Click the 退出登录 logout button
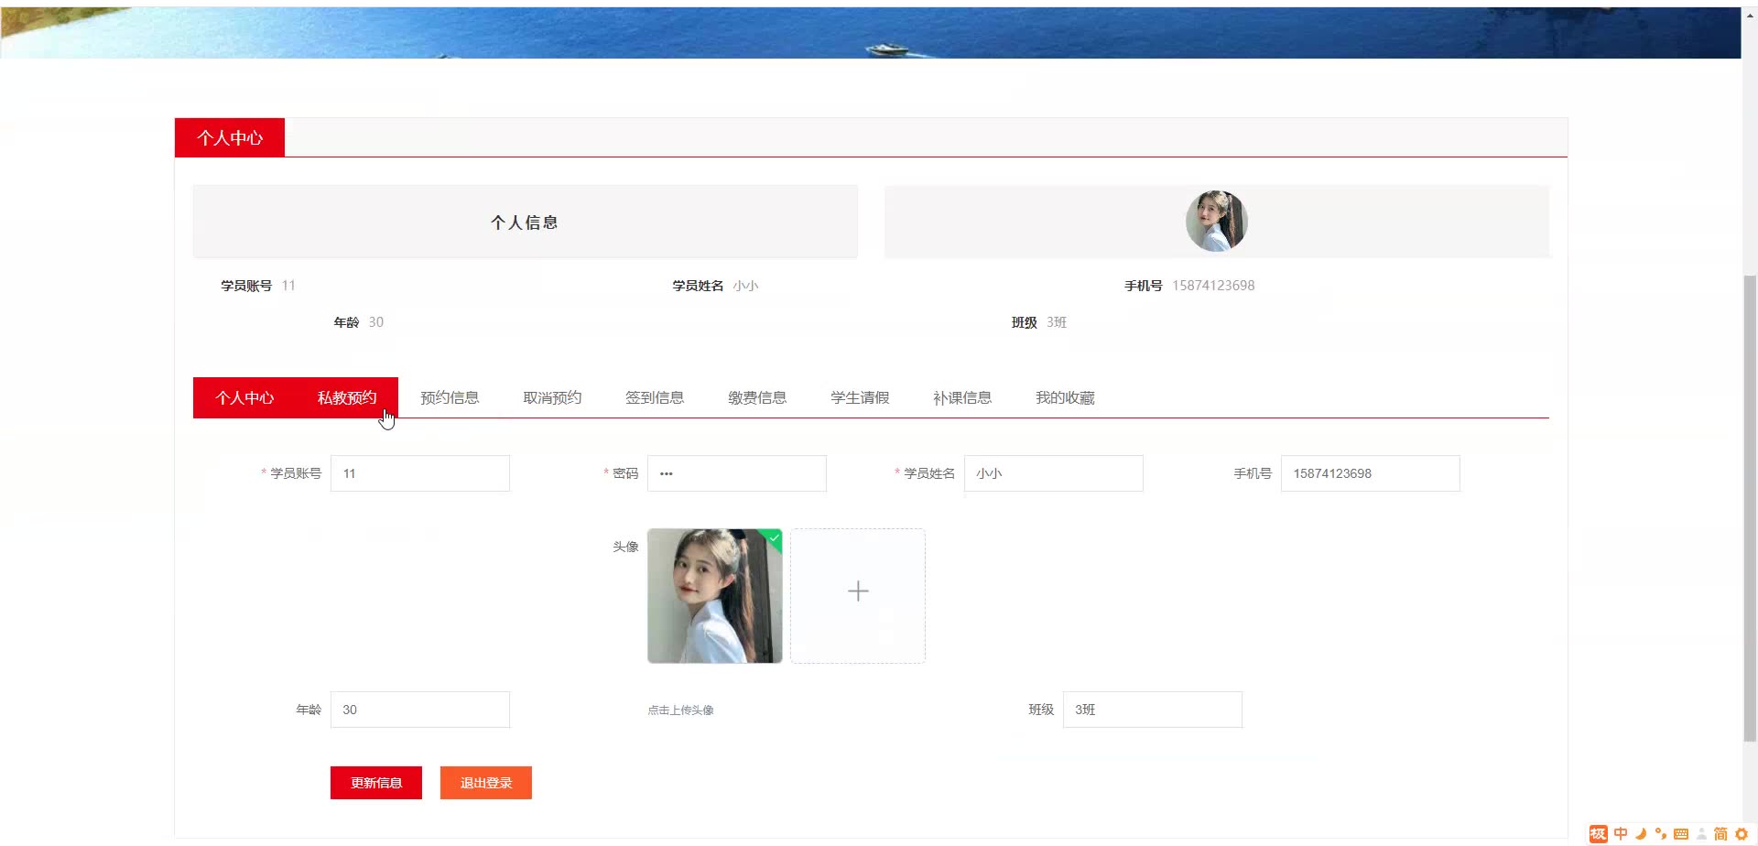 (x=485, y=782)
